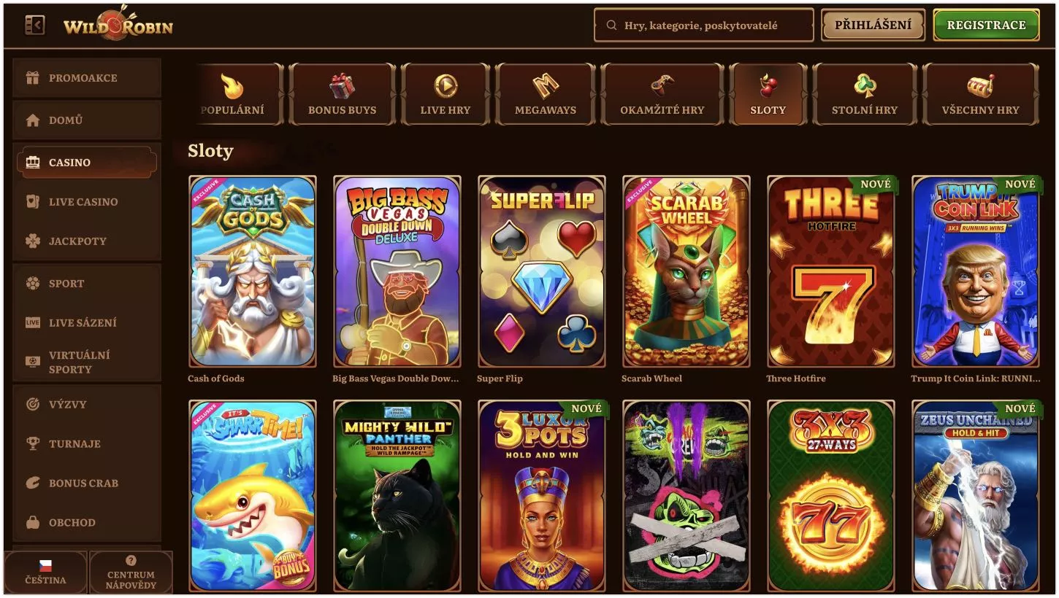Viewport: 1059px width, 598px height.
Task: Open Centrum nápovědy help button
Action: 131,572
